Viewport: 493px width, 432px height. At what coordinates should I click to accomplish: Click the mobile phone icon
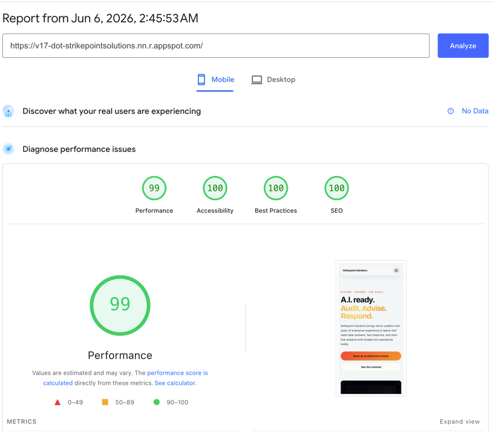[x=201, y=80]
